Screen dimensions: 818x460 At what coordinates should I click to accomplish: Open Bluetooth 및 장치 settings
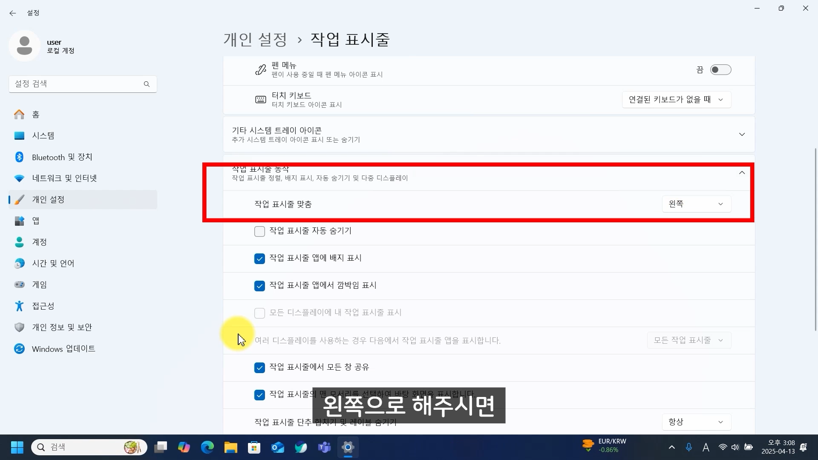click(62, 157)
